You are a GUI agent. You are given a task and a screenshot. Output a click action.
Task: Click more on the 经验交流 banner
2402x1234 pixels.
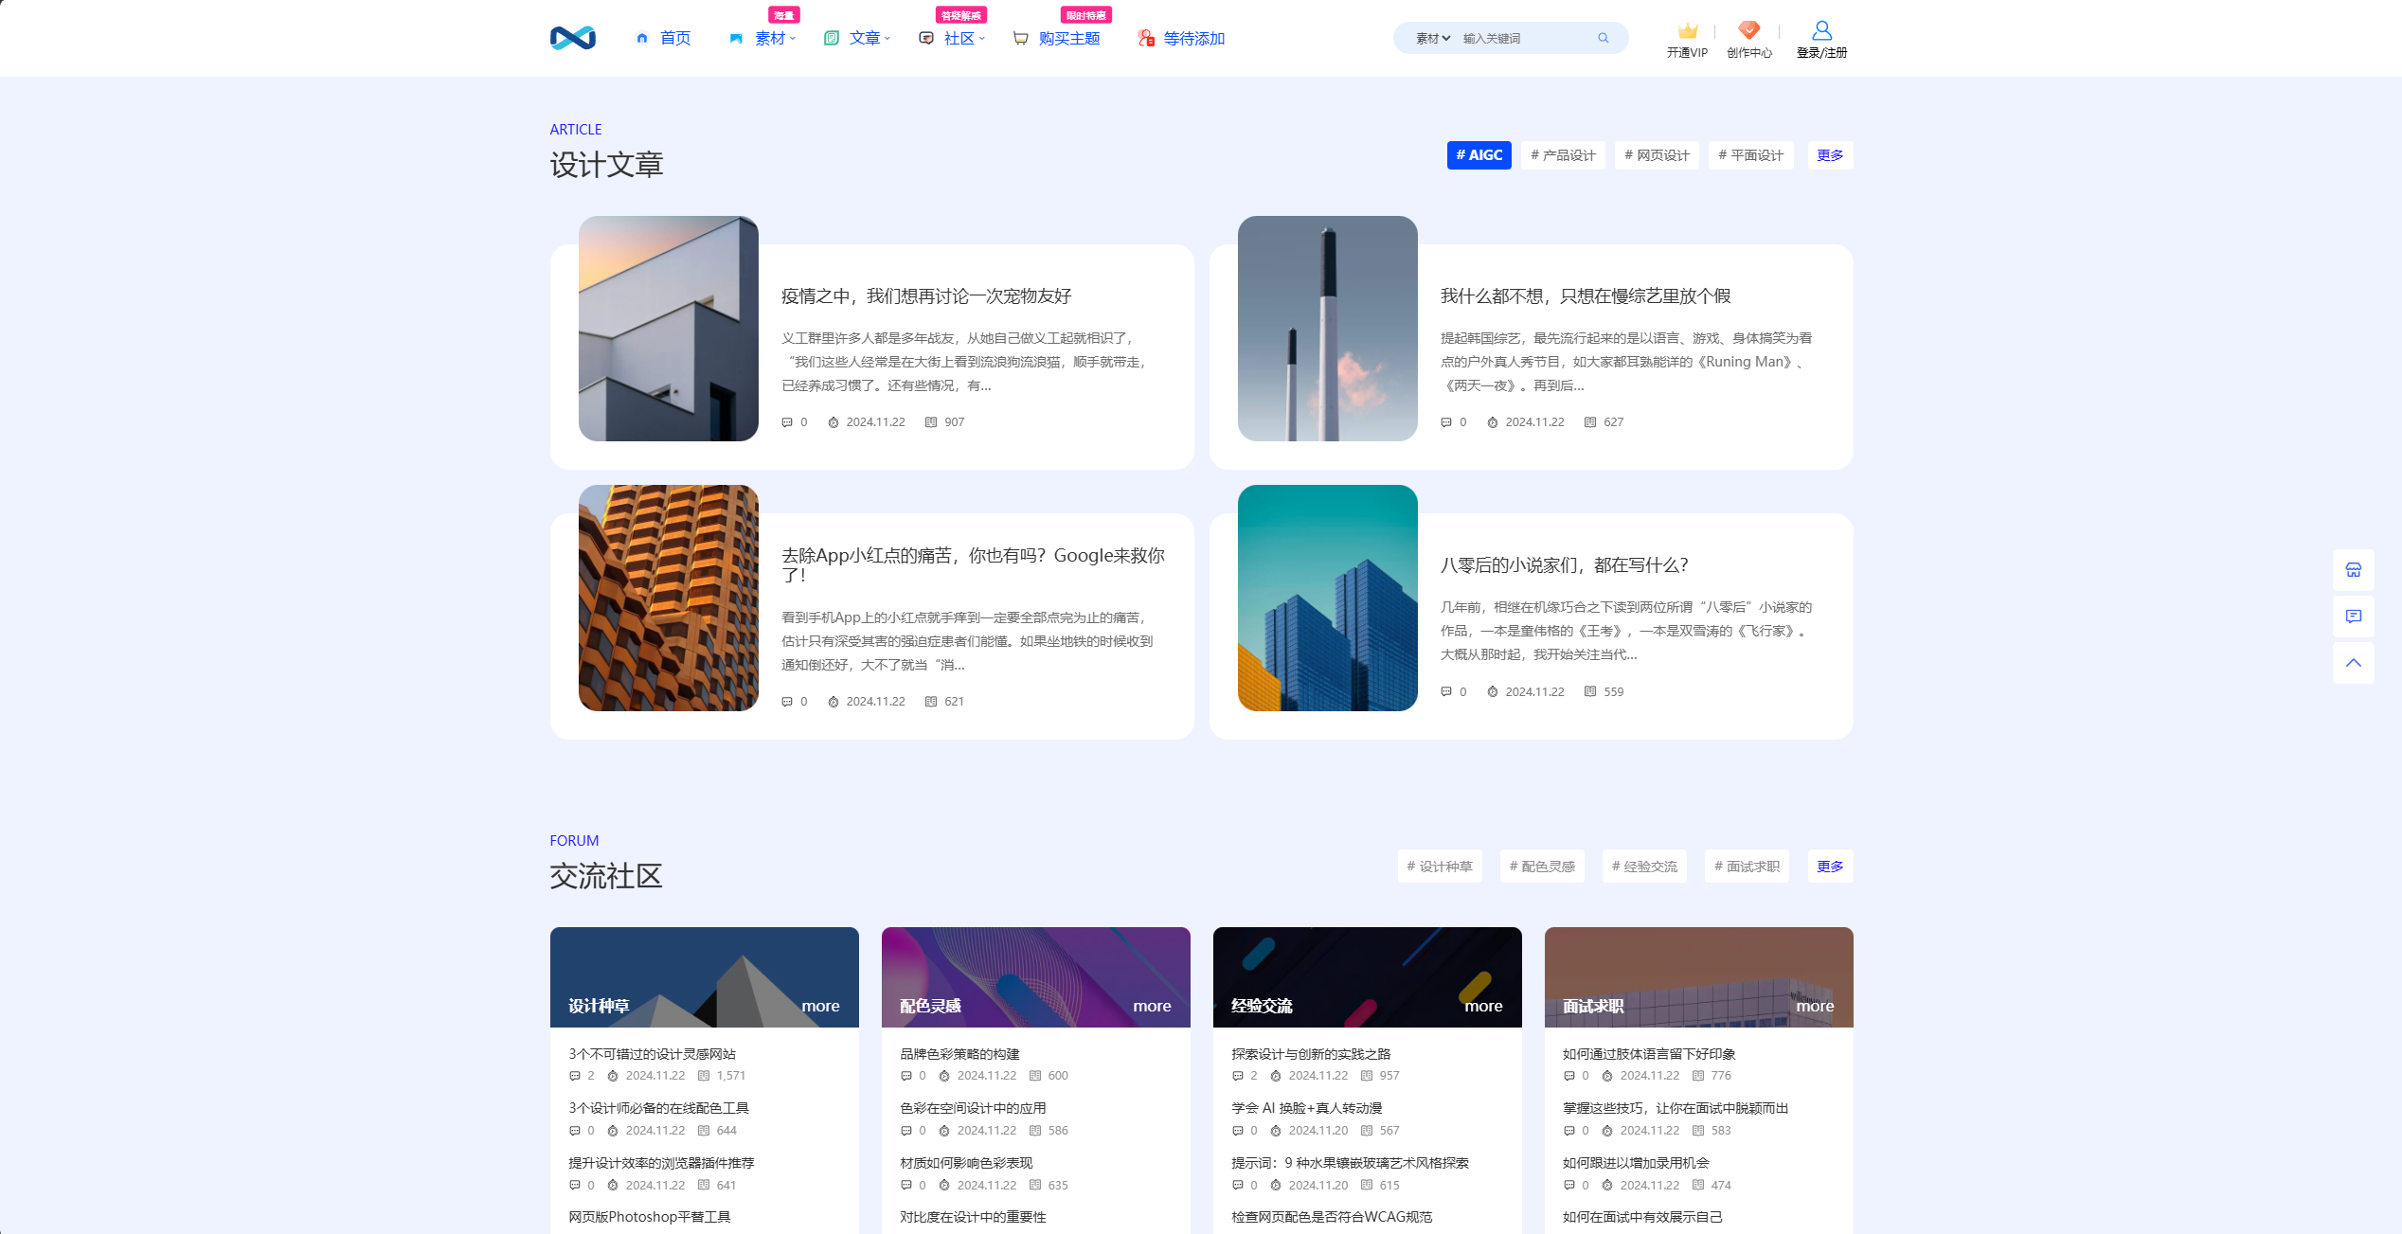click(1483, 1006)
